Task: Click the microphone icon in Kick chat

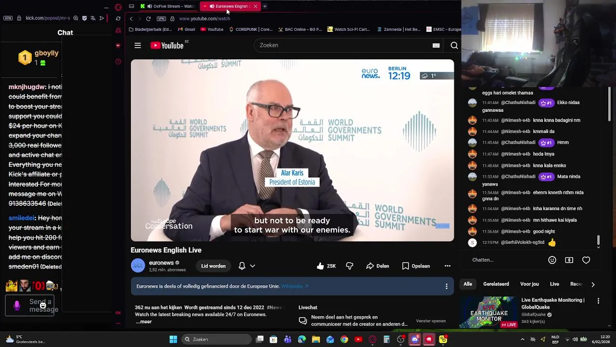Action: pyautogui.click(x=17, y=306)
